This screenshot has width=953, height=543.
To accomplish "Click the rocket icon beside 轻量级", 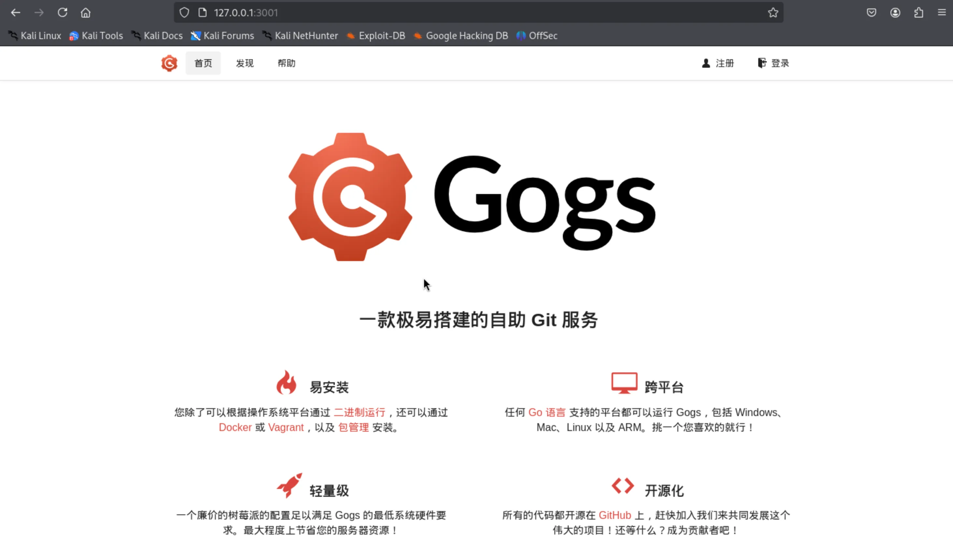I will coord(289,486).
